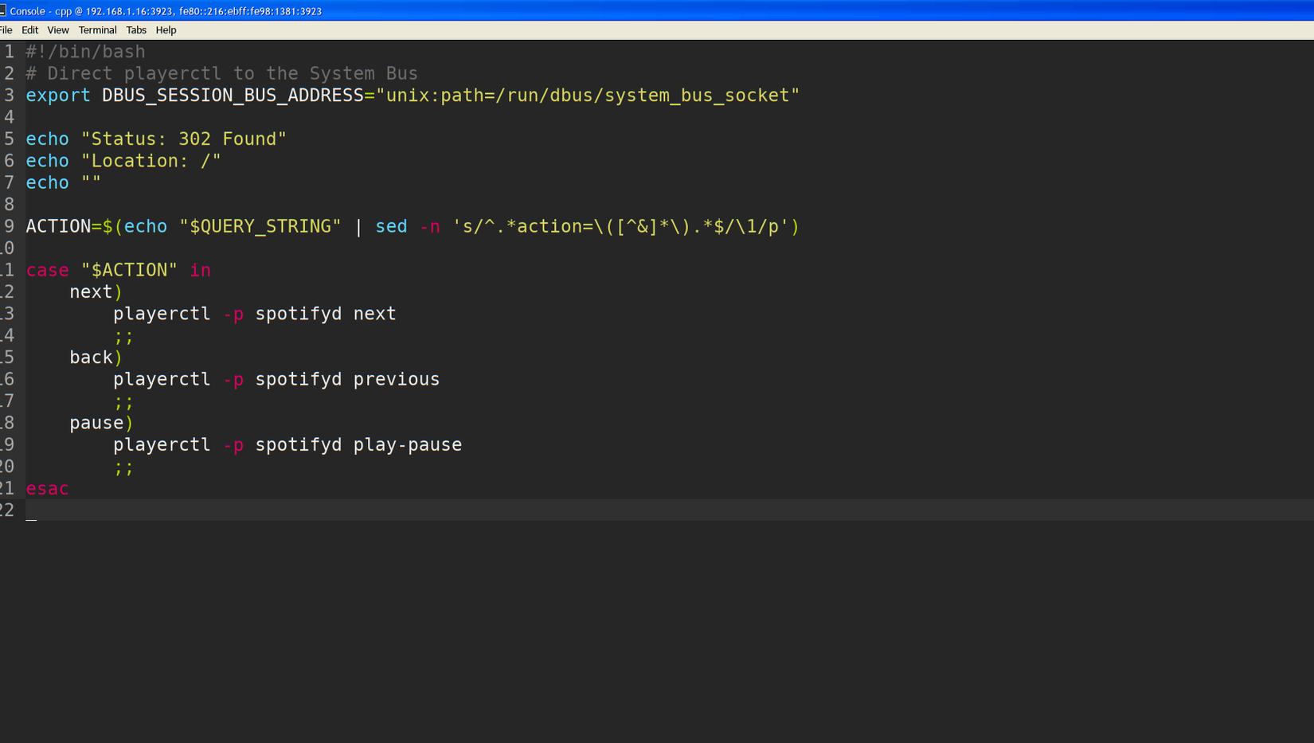
Task: Click the esac keyword
Action: [47, 489]
